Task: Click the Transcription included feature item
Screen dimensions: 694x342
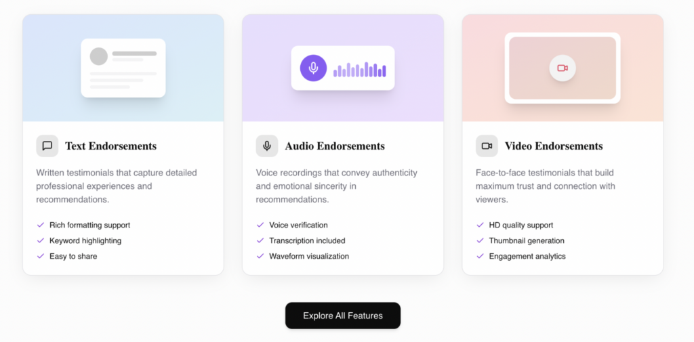Action: pos(307,240)
